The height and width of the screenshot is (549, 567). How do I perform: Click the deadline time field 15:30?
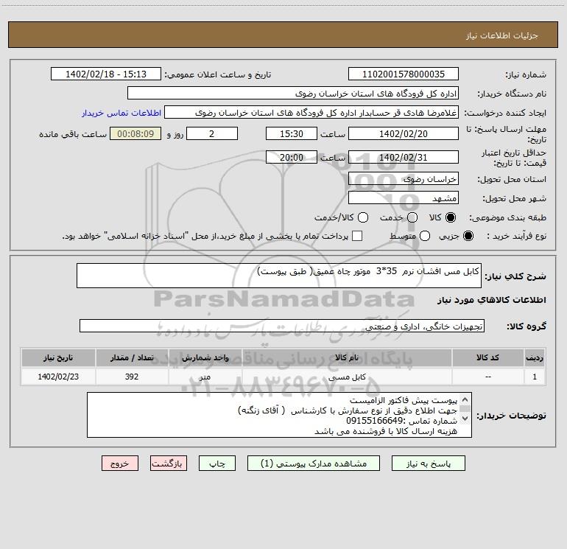pos(292,133)
